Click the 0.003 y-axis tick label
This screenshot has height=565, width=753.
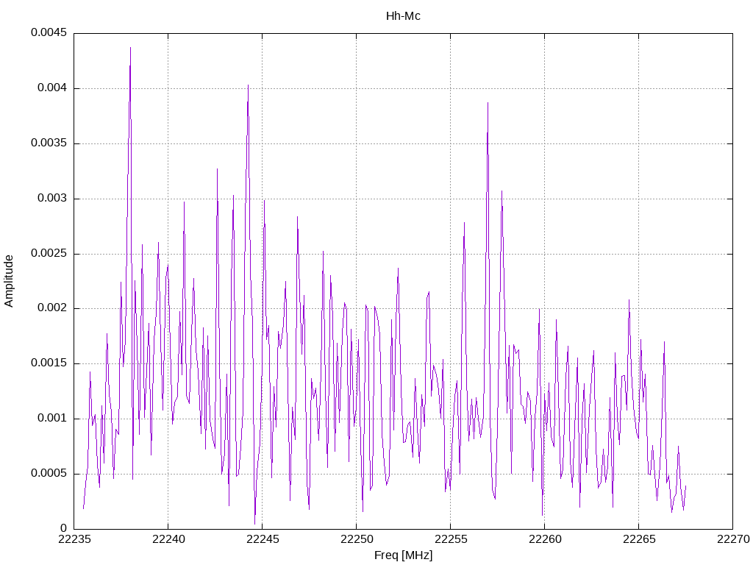pyautogui.click(x=51, y=199)
